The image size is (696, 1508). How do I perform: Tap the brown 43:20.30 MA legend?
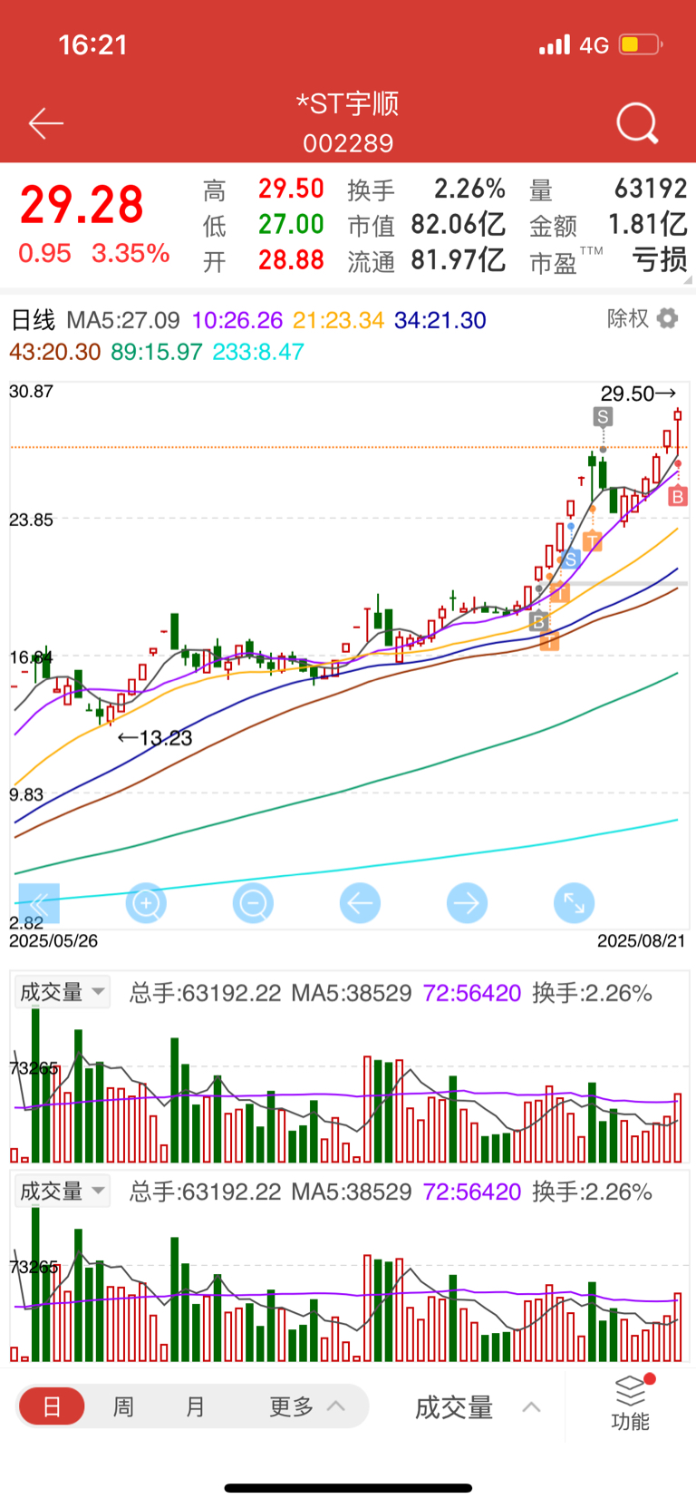coord(55,352)
